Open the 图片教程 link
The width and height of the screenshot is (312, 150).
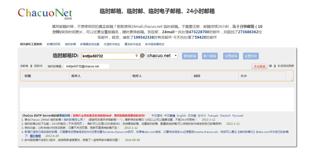(x=36, y=136)
